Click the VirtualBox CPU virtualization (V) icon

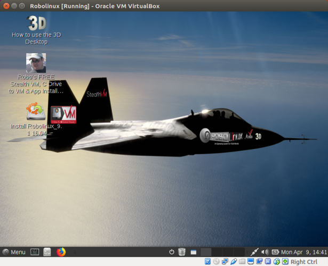pos(268,261)
